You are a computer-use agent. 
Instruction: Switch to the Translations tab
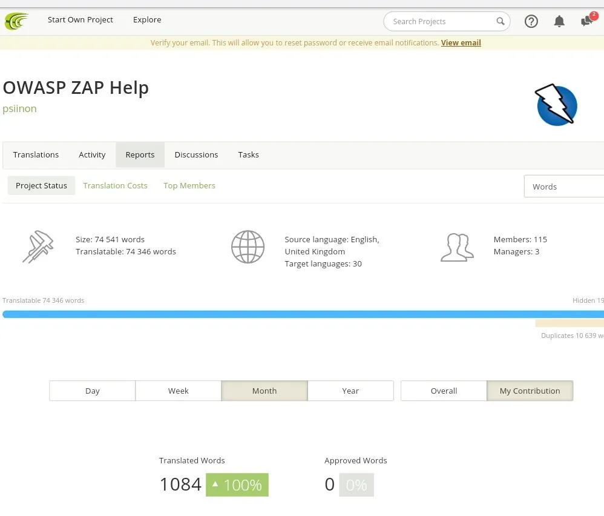click(36, 154)
